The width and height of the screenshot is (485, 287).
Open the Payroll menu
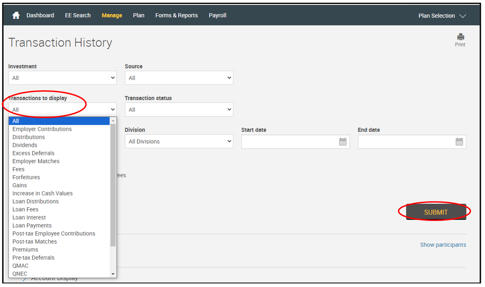(217, 16)
